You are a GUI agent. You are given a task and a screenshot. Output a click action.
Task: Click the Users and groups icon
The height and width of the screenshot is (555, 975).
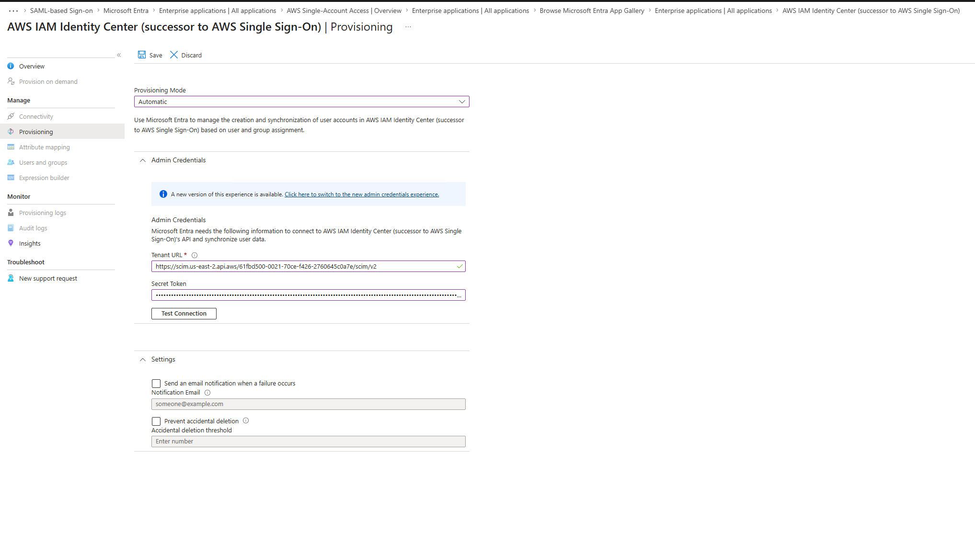coord(11,162)
